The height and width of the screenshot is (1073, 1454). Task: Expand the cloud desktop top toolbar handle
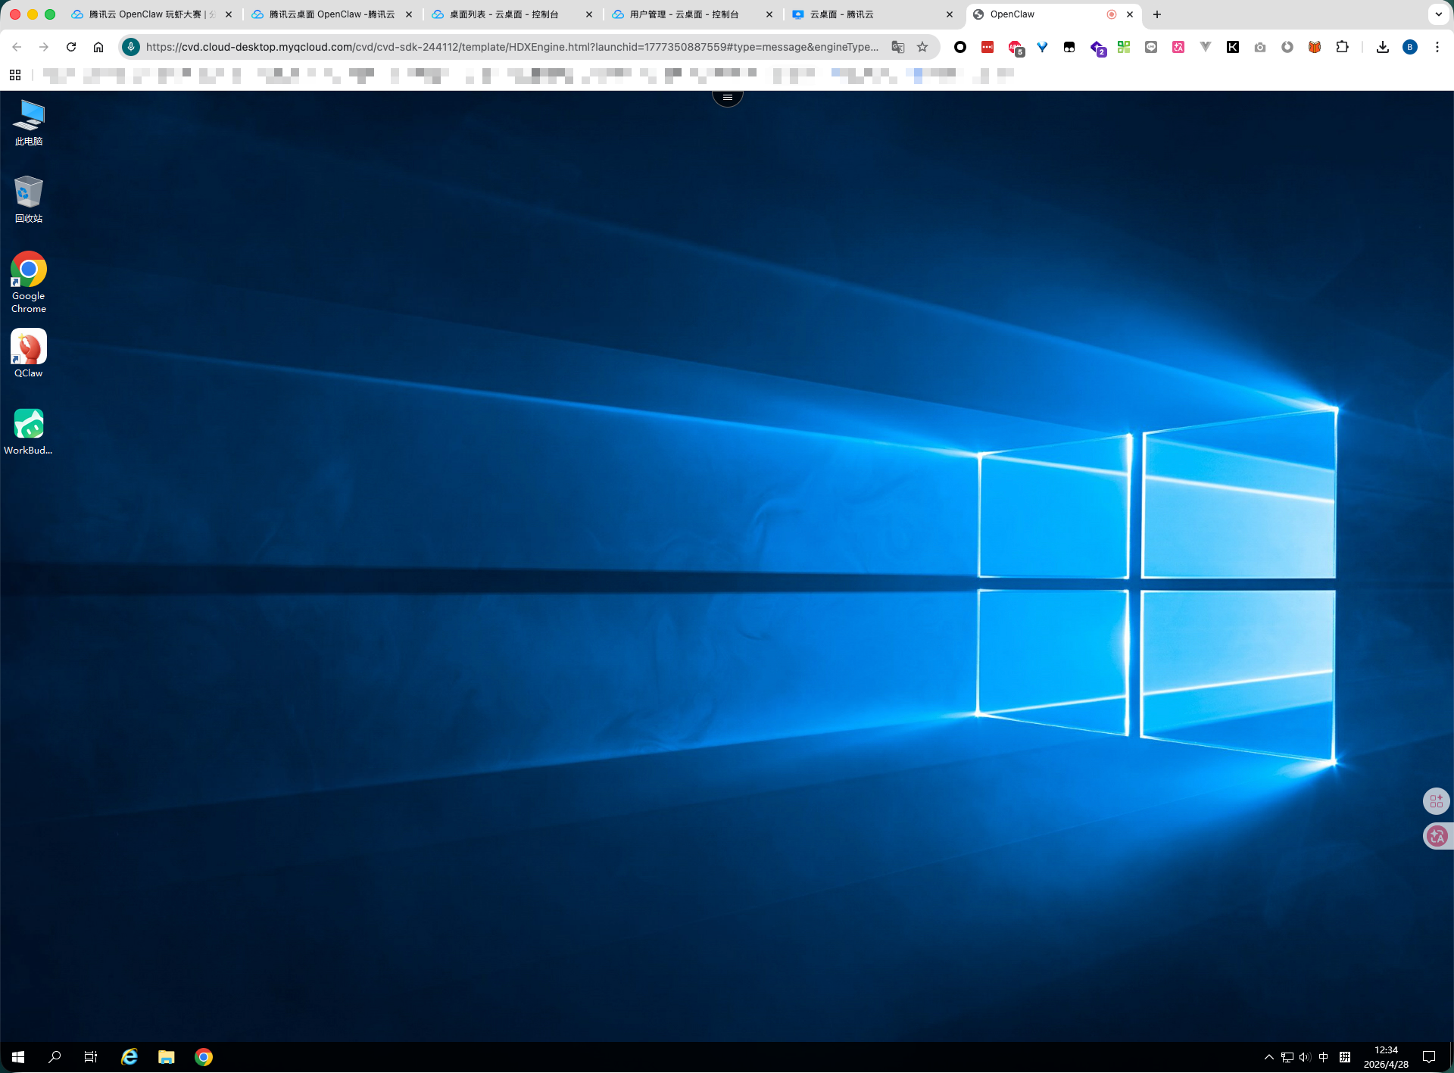pyautogui.click(x=727, y=97)
